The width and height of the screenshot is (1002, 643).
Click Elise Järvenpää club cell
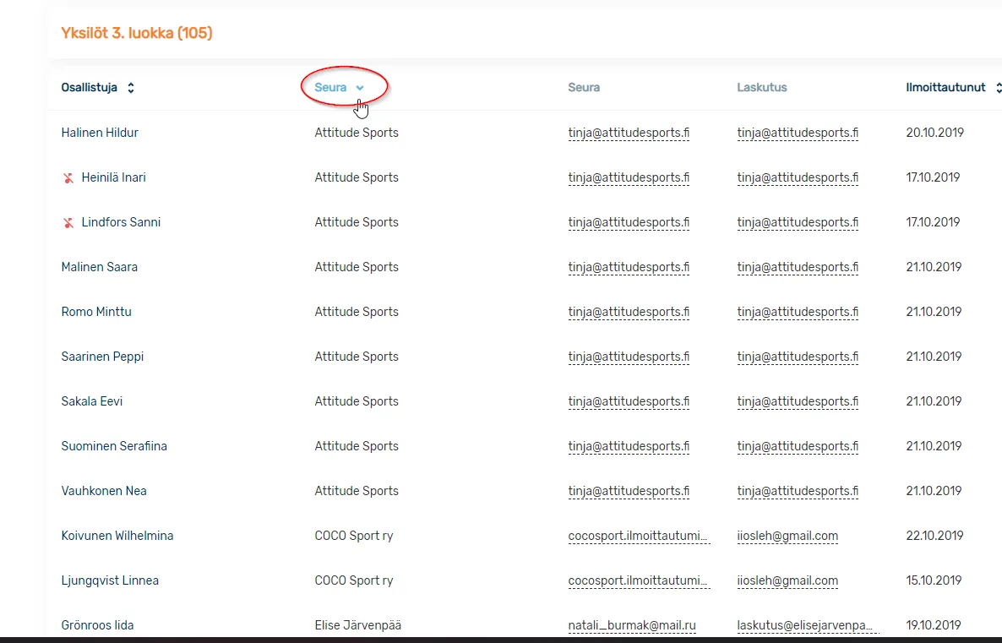tap(358, 625)
